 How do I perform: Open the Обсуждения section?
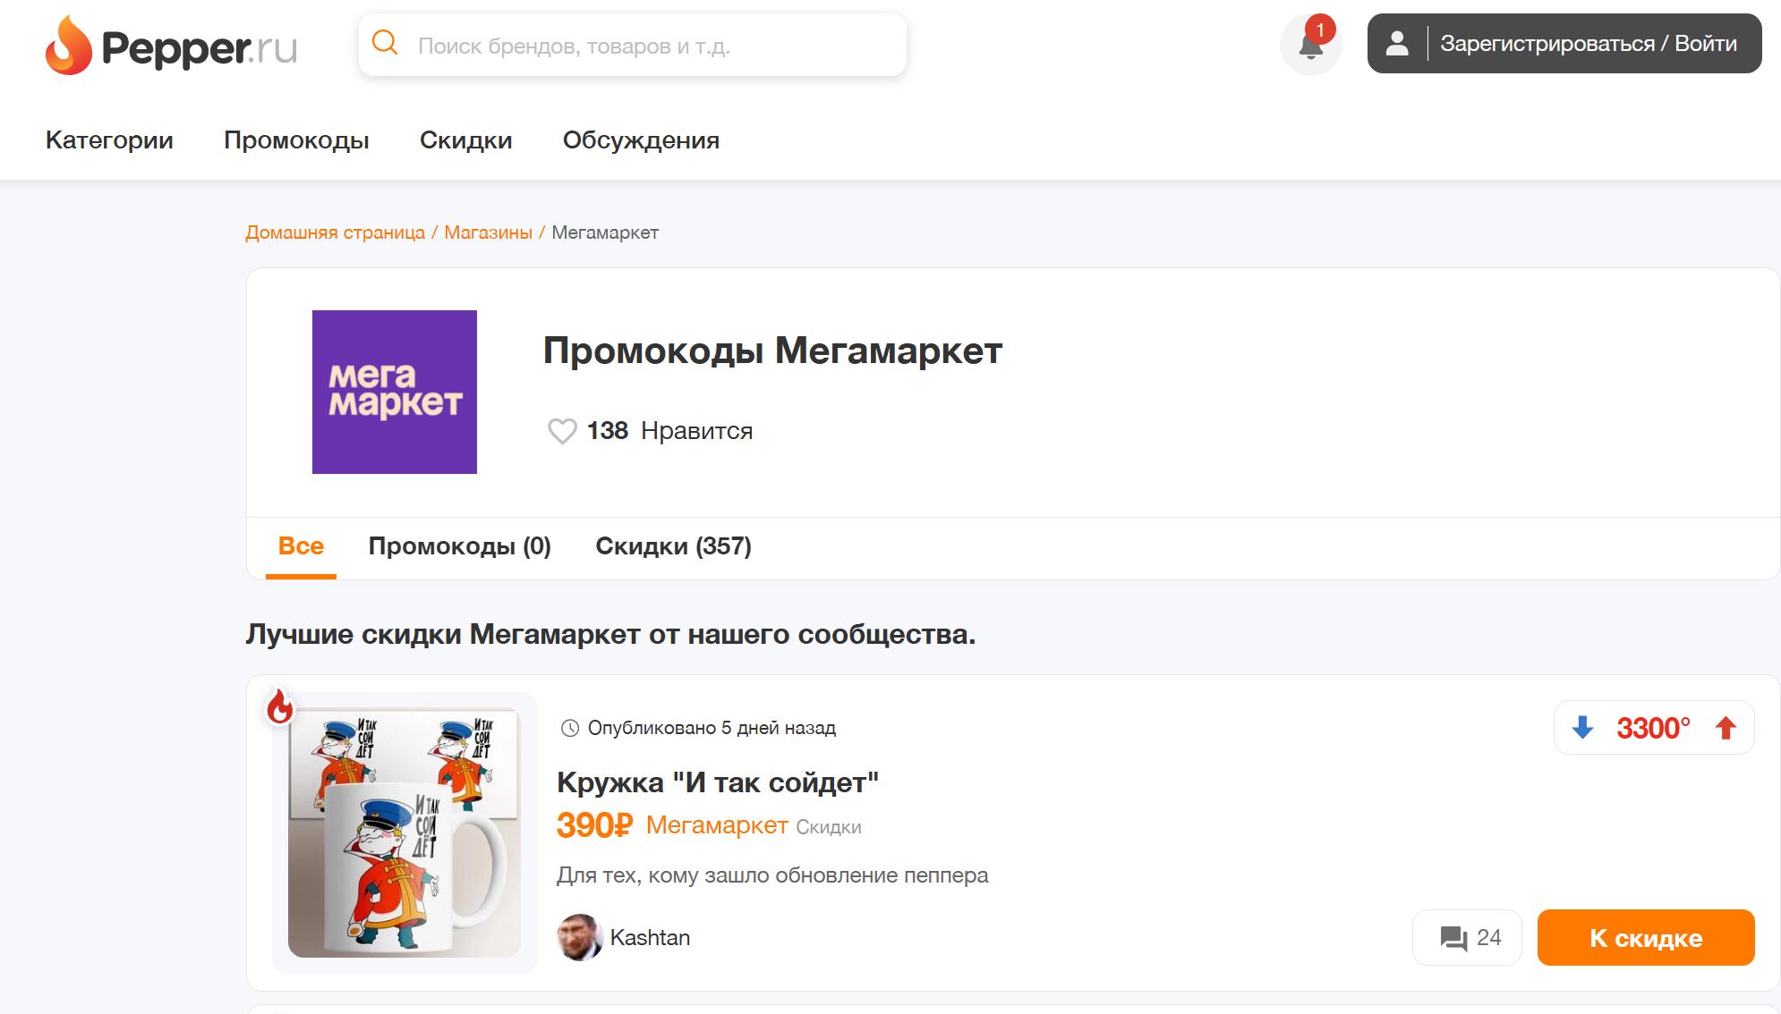(641, 140)
